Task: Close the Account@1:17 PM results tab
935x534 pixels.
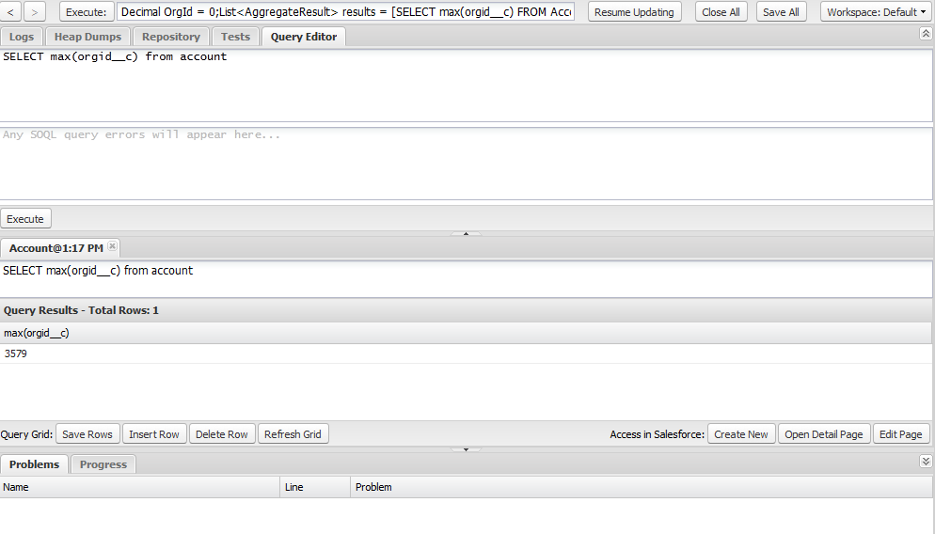Action: tap(112, 246)
